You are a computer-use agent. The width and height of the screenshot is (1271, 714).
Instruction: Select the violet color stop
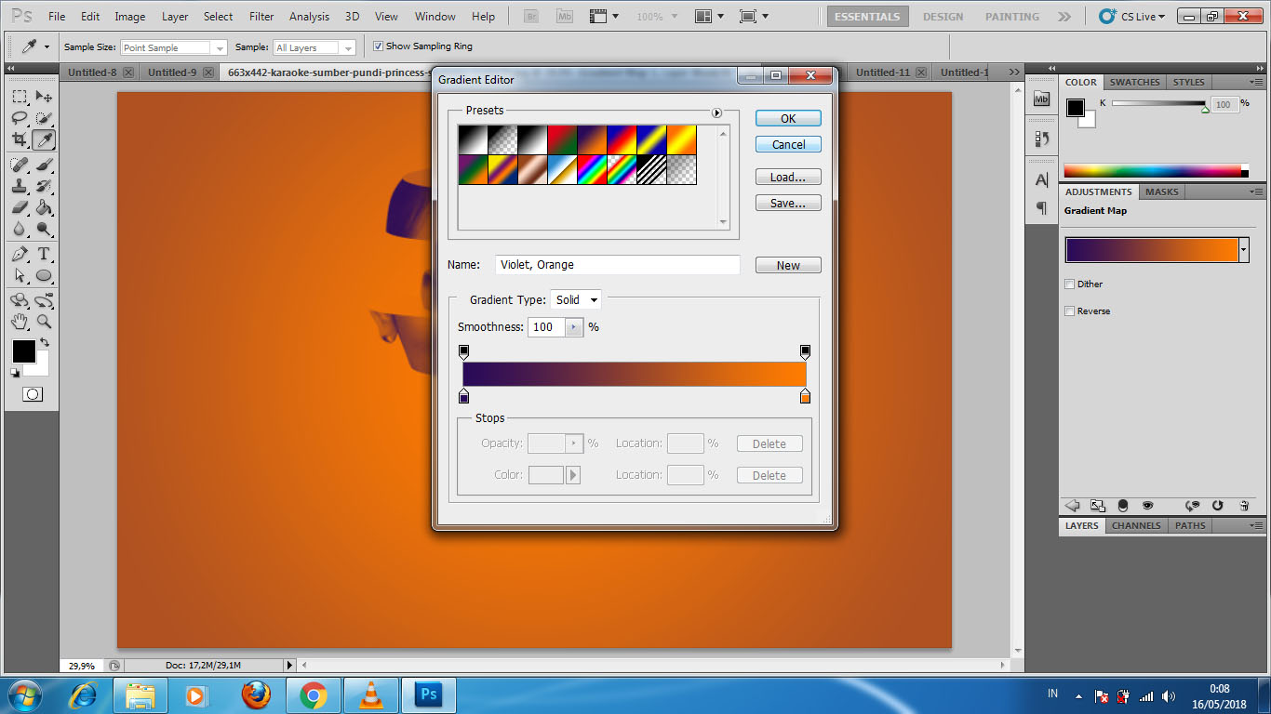point(463,396)
